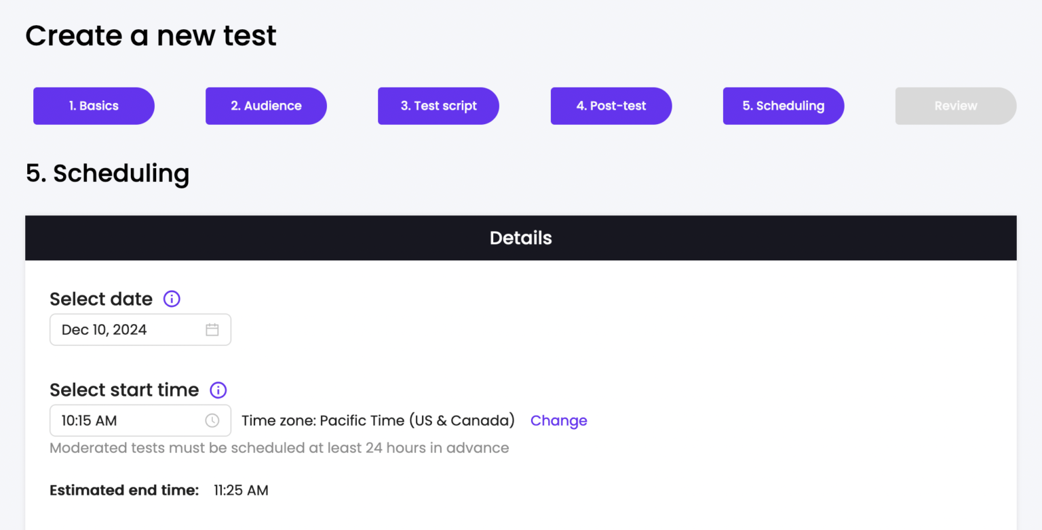This screenshot has height=530, width=1042.
Task: Click the Estimated end time value
Action: pos(241,490)
